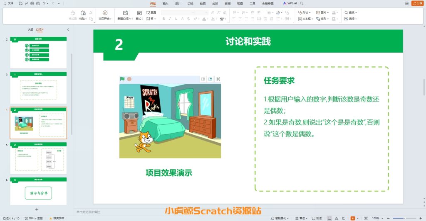Click the 批注 comments button
The width and height of the screenshot is (426, 221).
coord(317,218)
